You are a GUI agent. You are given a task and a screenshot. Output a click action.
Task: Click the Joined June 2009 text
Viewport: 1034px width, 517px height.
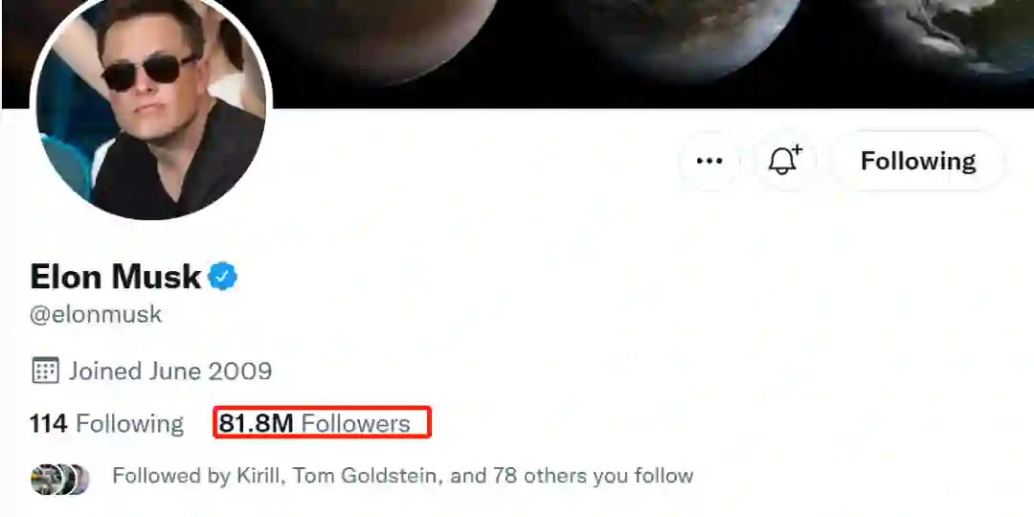click(x=170, y=371)
